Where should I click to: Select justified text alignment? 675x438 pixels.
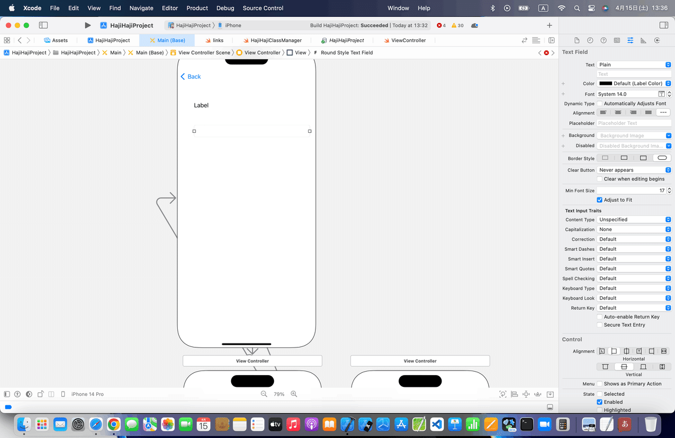648,112
